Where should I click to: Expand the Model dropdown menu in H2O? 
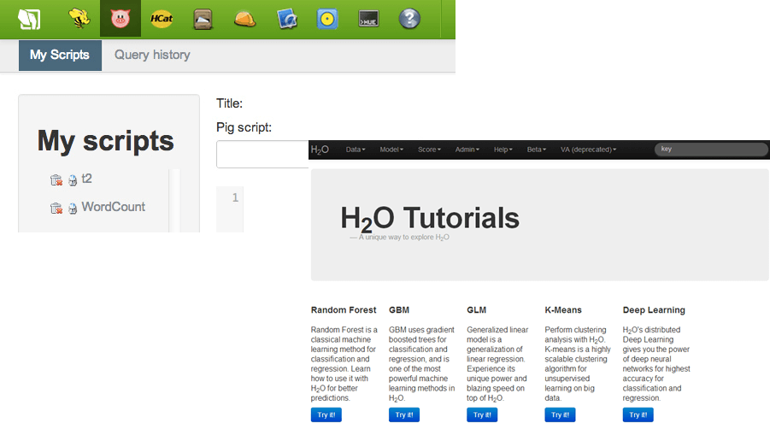point(391,150)
